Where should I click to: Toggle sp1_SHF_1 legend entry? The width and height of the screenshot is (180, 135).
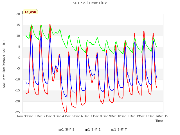90,130
